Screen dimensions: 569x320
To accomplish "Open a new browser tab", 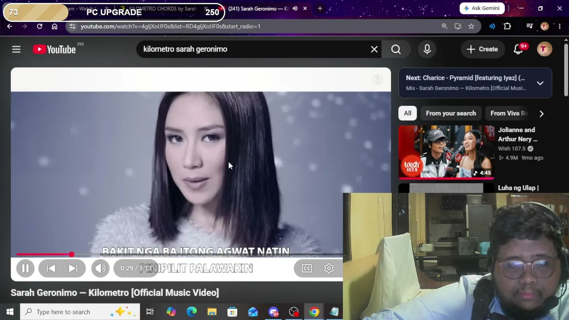I will (x=320, y=8).
